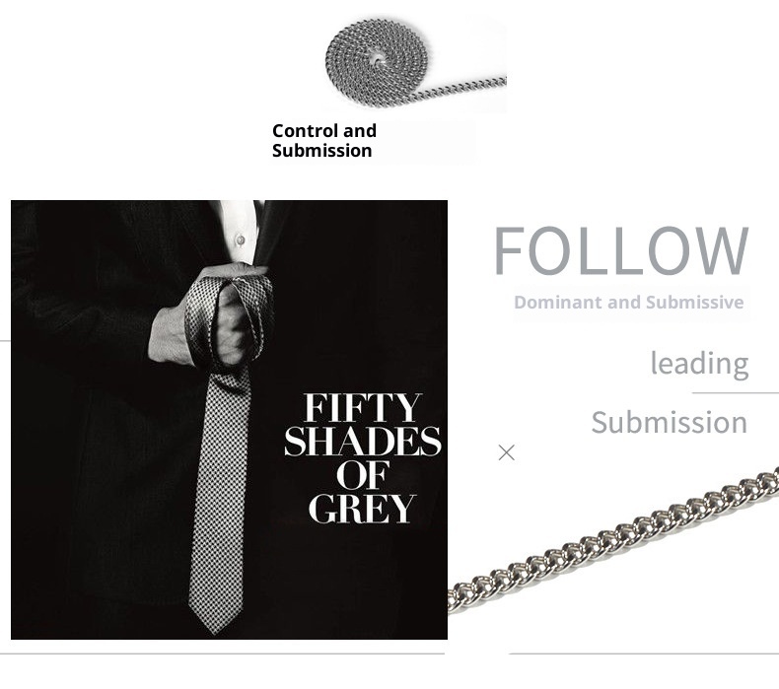The height and width of the screenshot is (689, 779).
Task: Click the word SHADES in poster title
Action: [x=363, y=442]
